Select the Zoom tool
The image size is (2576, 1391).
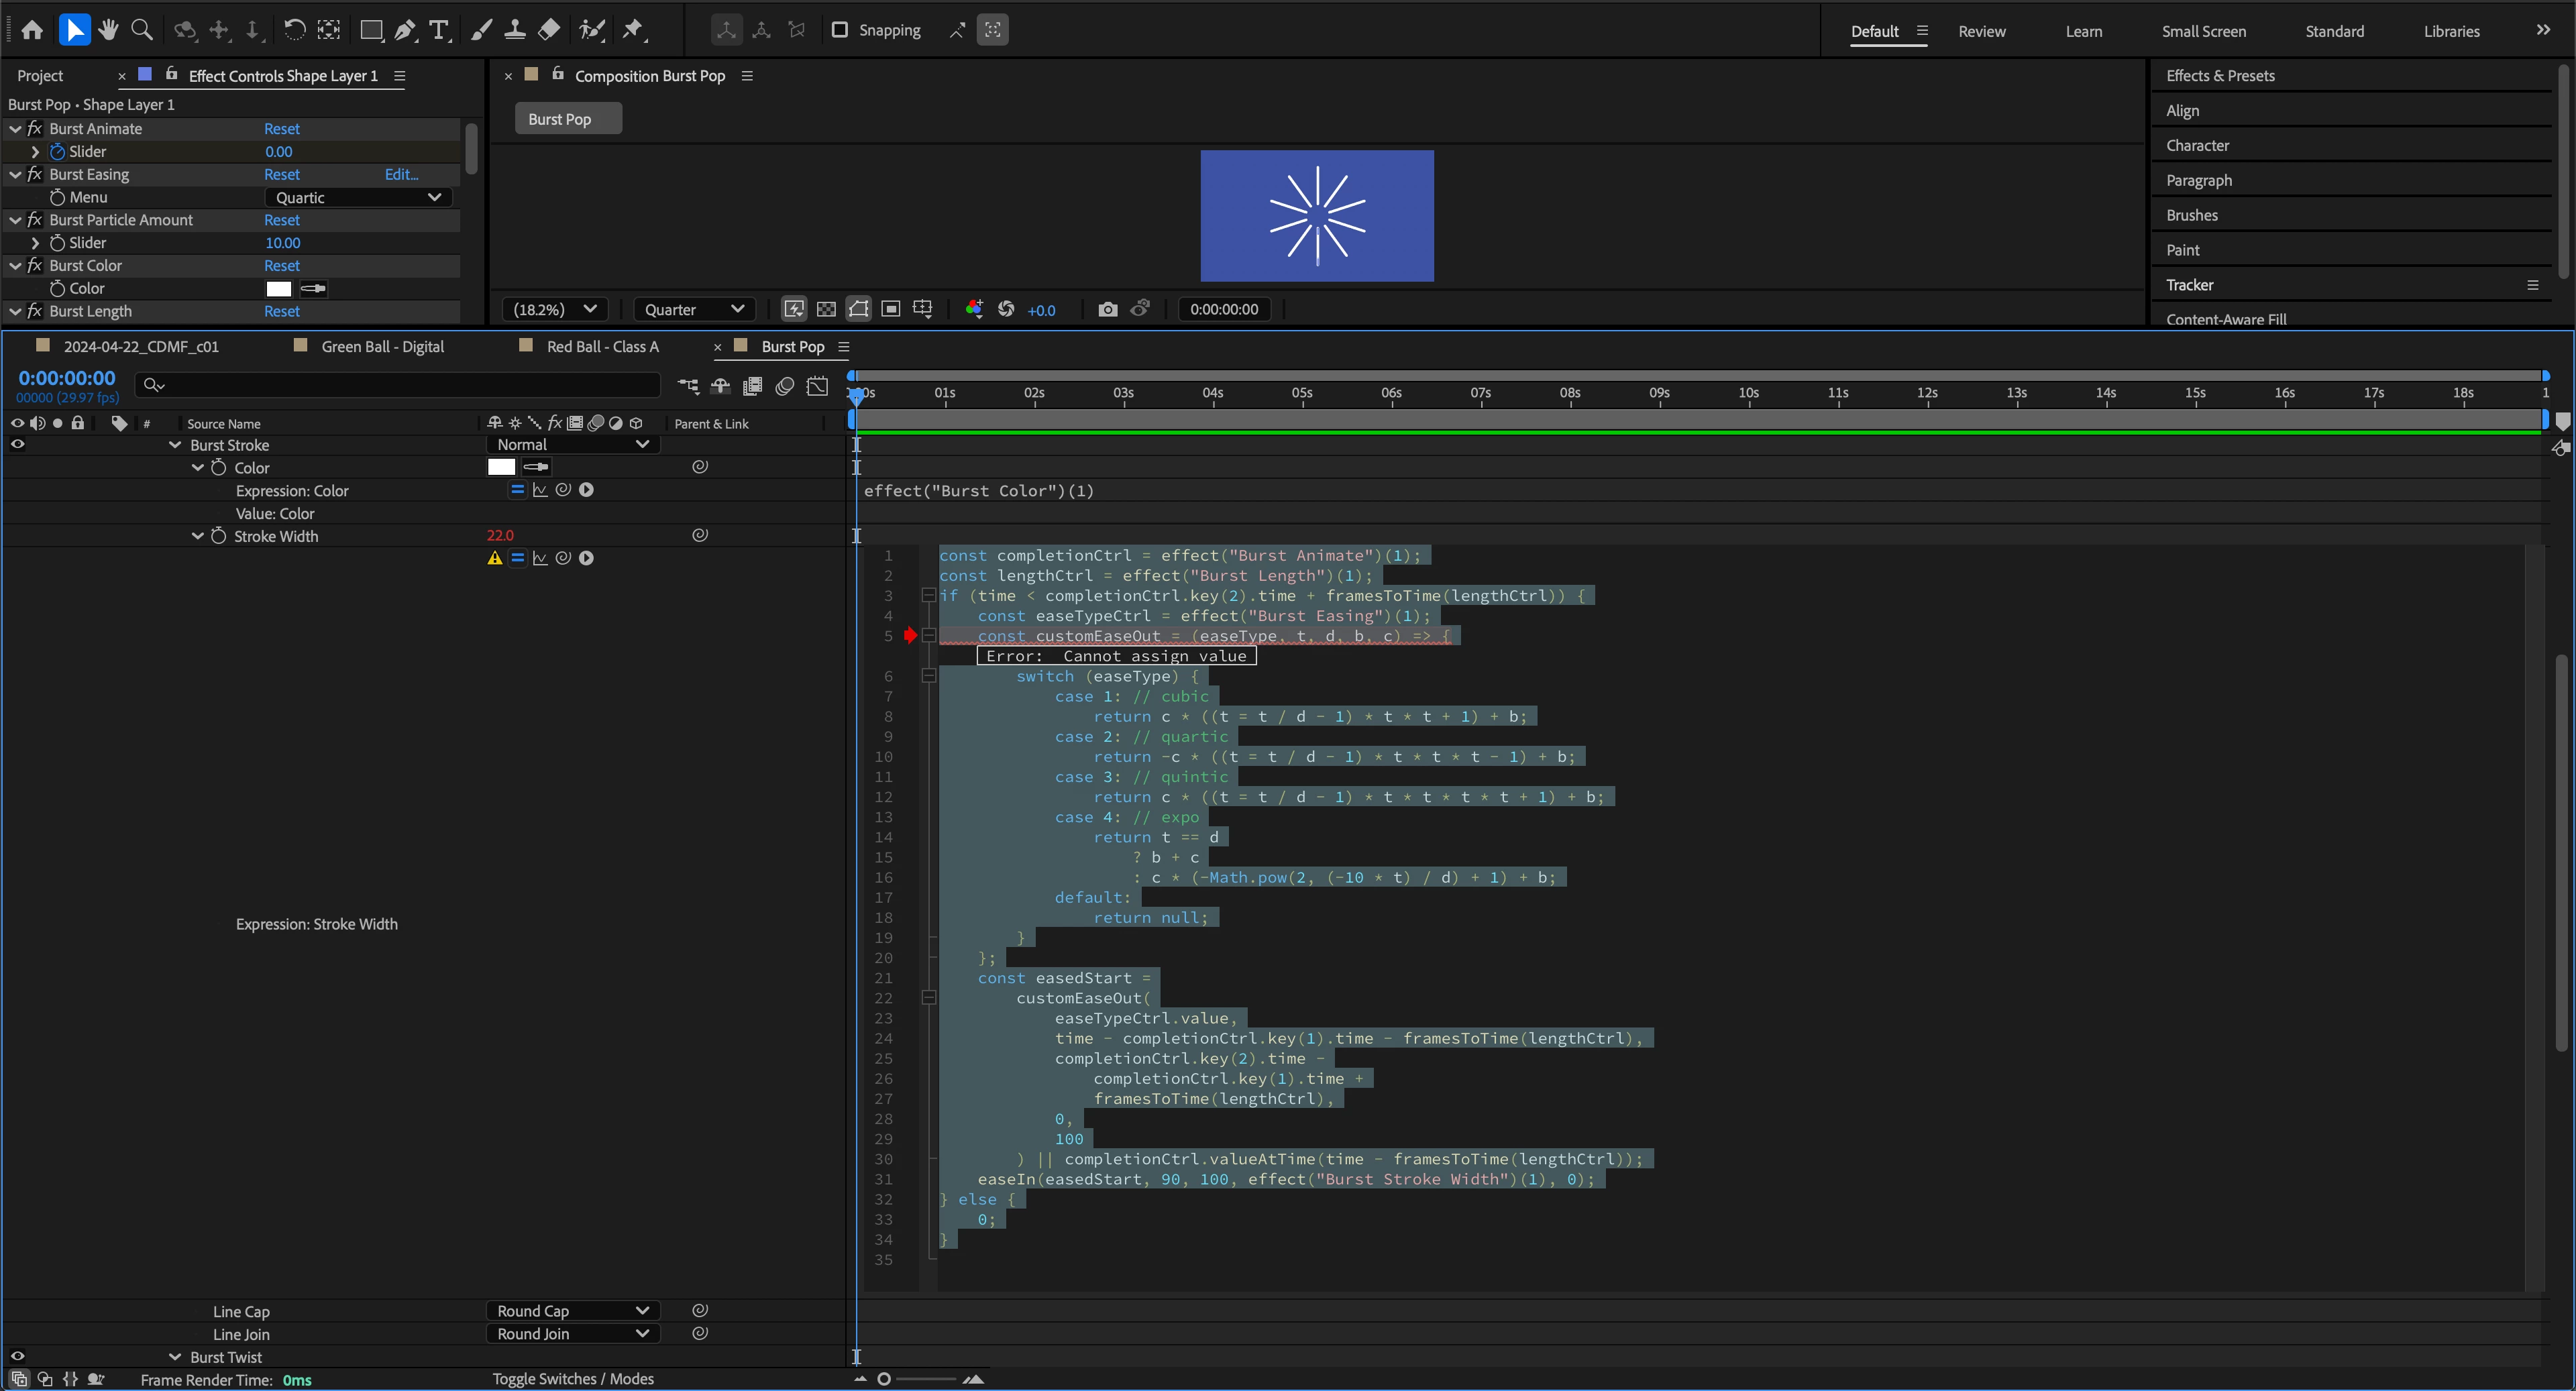(x=142, y=30)
